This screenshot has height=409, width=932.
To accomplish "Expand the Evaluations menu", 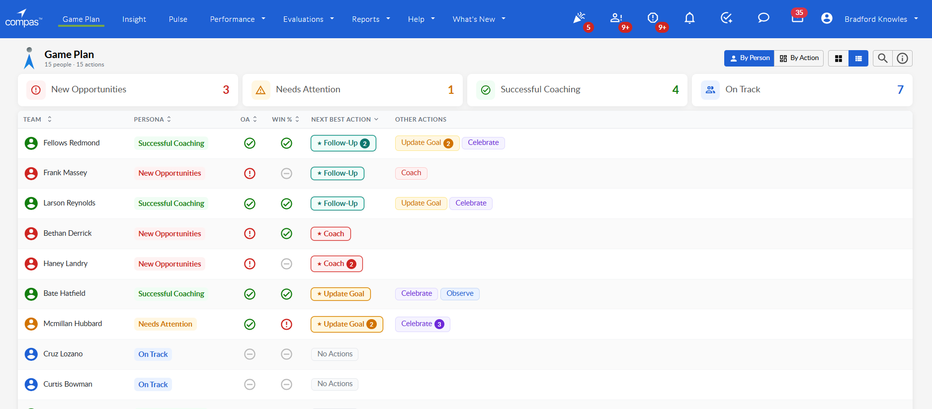I will pyautogui.click(x=309, y=19).
